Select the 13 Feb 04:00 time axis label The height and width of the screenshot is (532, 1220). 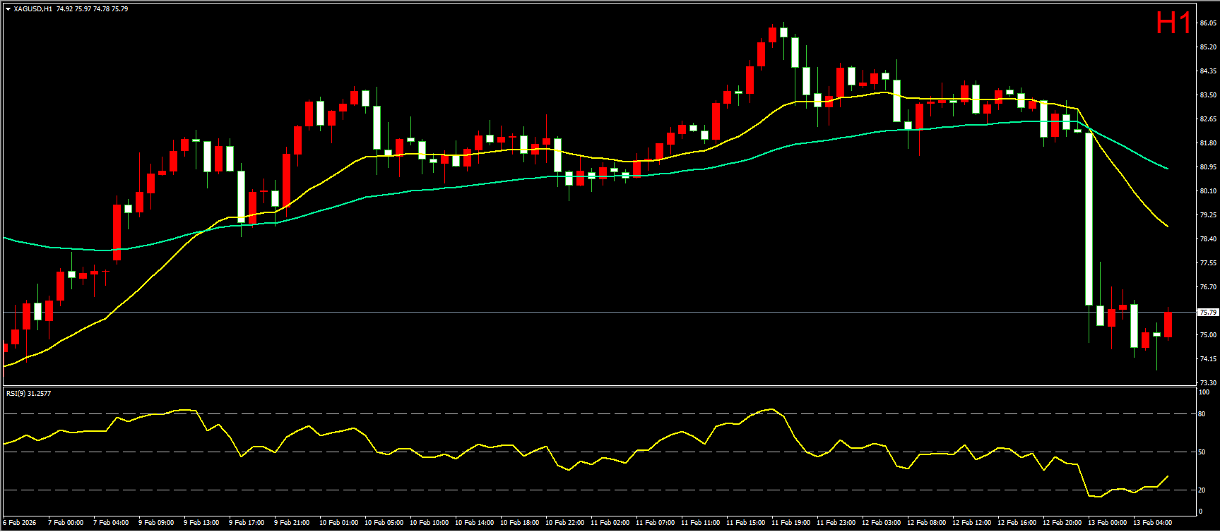[x=1152, y=523]
